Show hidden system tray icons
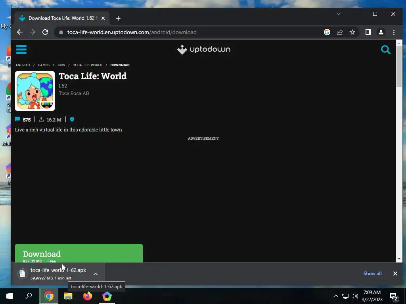The width and height of the screenshot is (406, 304). (x=335, y=296)
